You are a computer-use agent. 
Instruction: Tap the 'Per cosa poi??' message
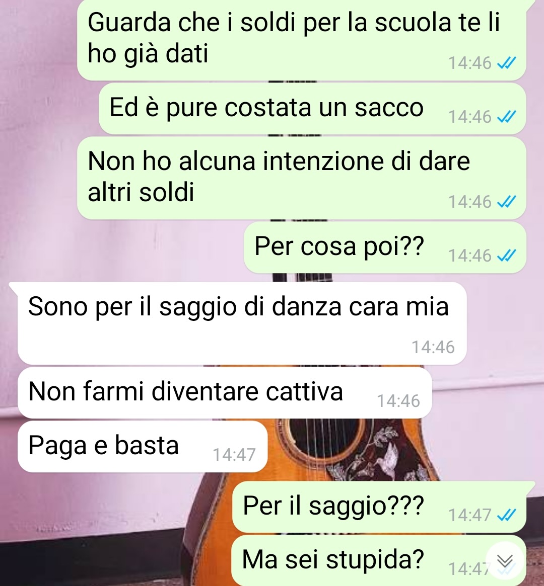tap(385, 247)
